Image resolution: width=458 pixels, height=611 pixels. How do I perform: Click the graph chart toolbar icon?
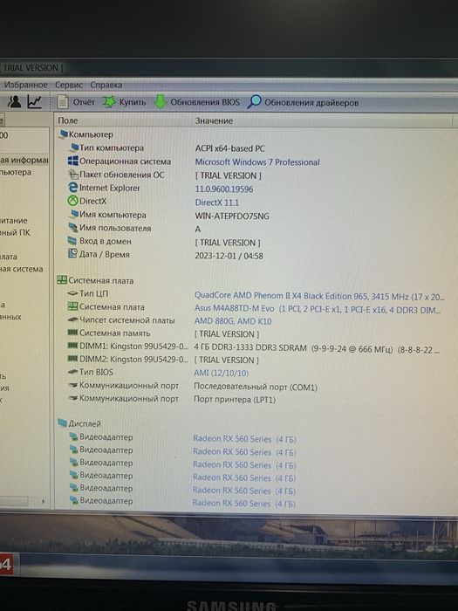pyautogui.click(x=35, y=102)
